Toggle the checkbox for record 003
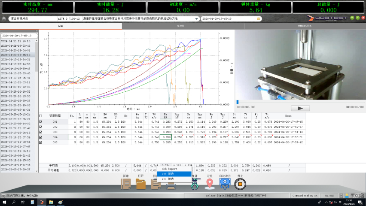This screenshot has width=366, height=206. (x=41, y=132)
